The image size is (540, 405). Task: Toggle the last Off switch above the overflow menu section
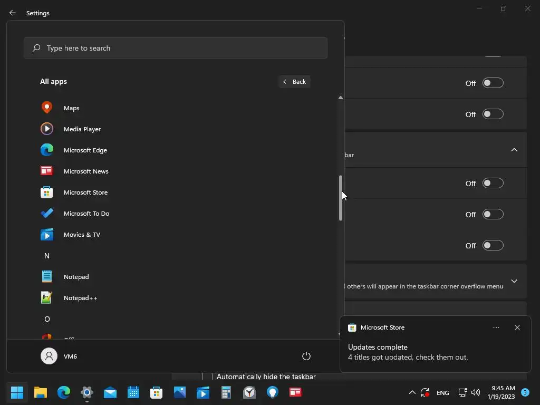[x=493, y=246]
